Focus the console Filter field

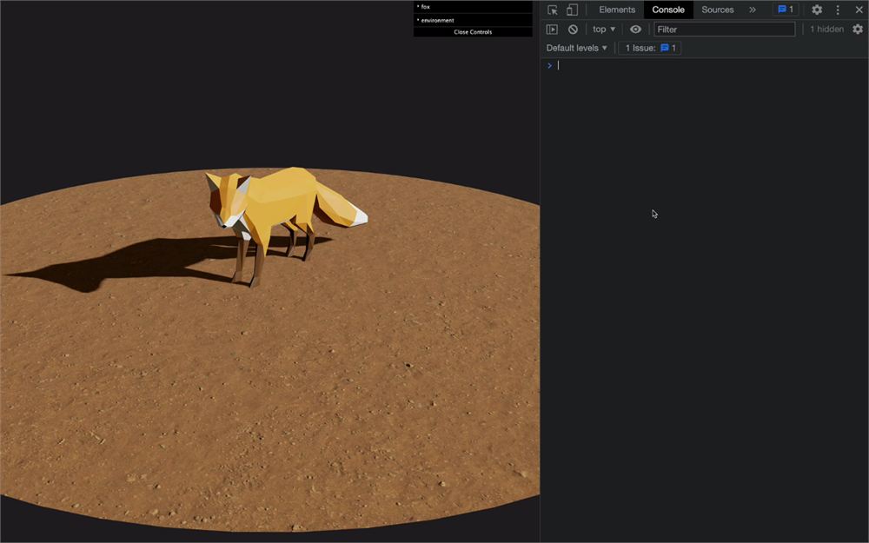(725, 30)
